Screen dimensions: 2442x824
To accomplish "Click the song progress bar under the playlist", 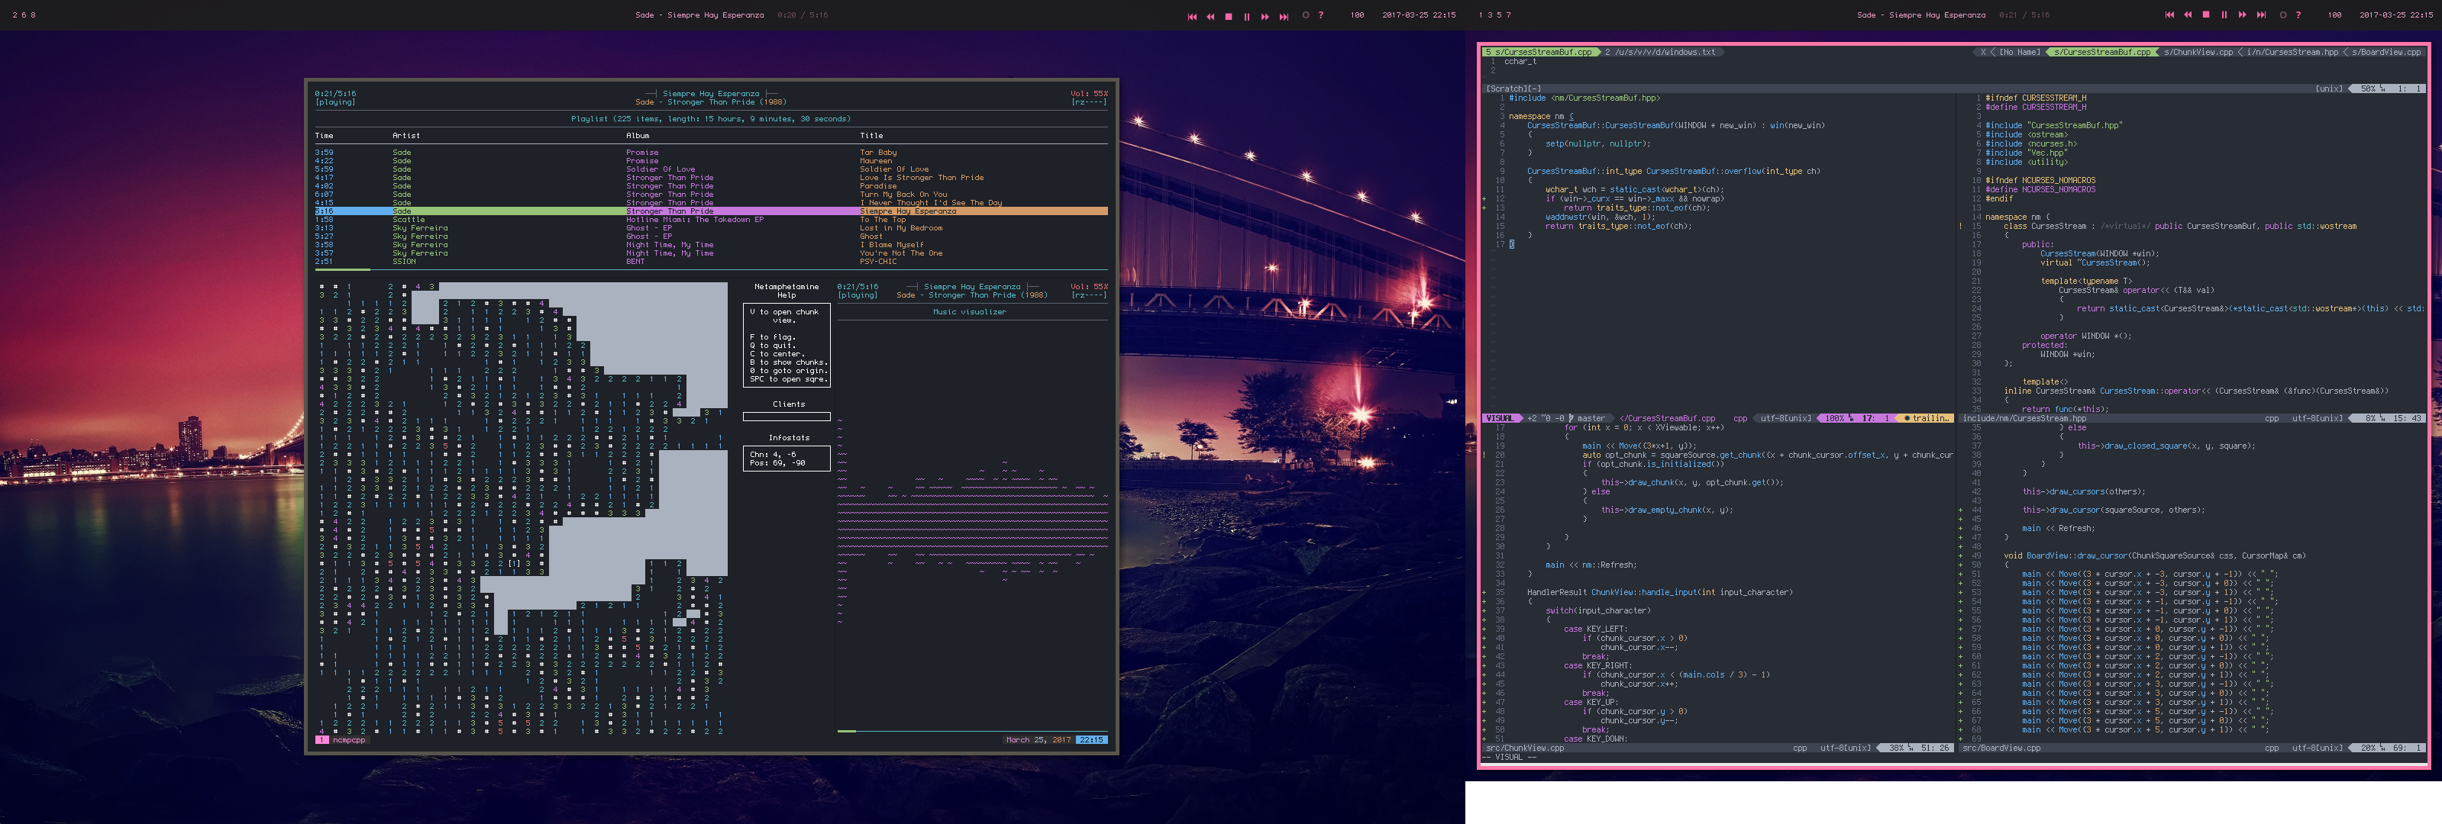I will click(x=711, y=270).
